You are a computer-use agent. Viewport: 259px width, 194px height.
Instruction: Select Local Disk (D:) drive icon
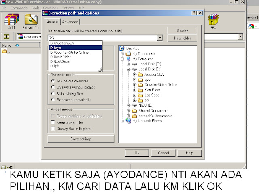click(x=134, y=69)
